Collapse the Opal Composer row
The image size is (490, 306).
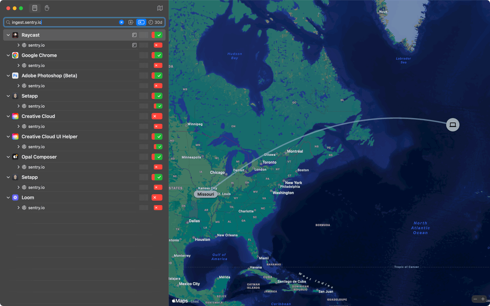[8, 157]
